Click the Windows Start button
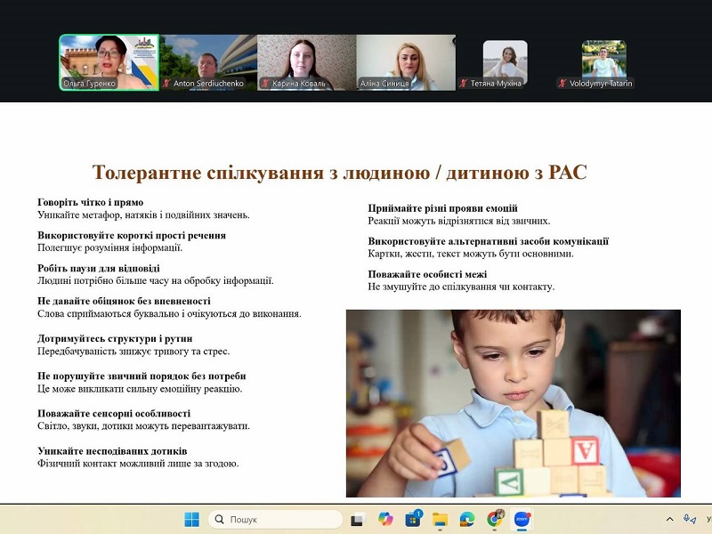The width and height of the screenshot is (712, 534). click(x=191, y=519)
